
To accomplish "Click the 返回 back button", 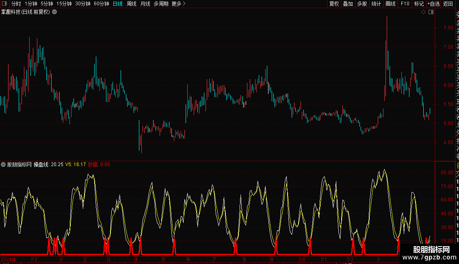I will 448,4.
